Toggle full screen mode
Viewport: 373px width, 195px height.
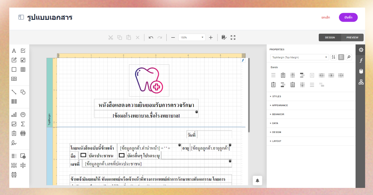tap(233, 37)
